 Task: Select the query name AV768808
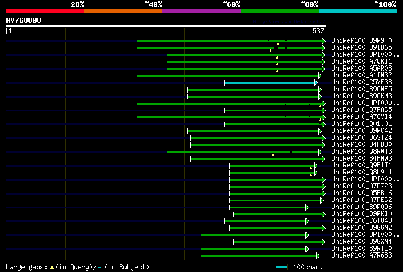click(x=24, y=20)
